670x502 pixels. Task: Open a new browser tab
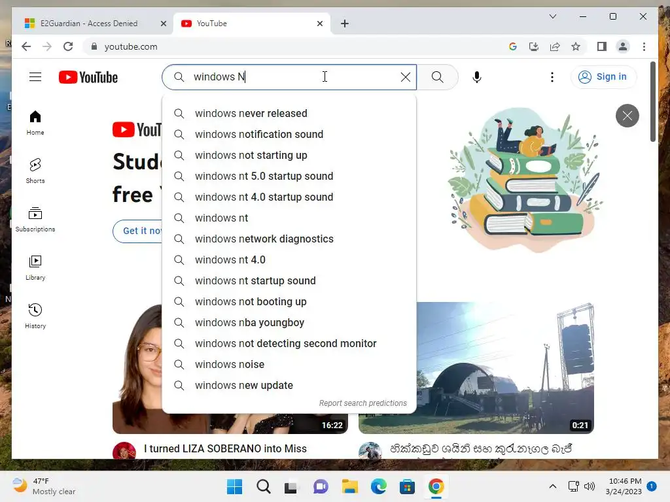pos(345,24)
